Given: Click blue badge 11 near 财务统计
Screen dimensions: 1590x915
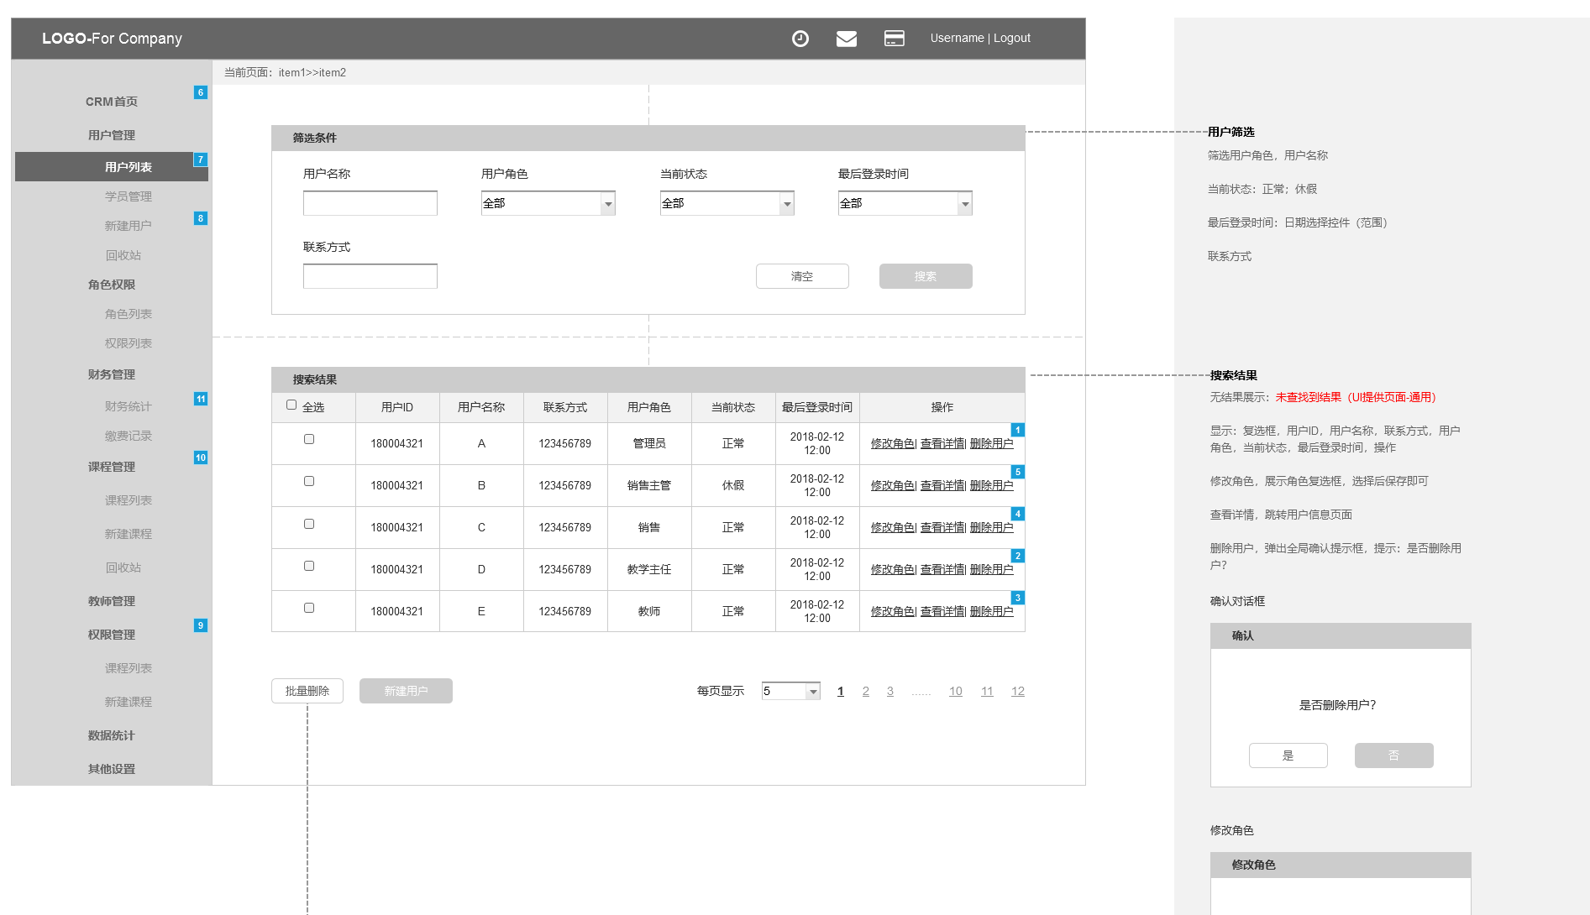Looking at the screenshot, I should pyautogui.click(x=200, y=399).
